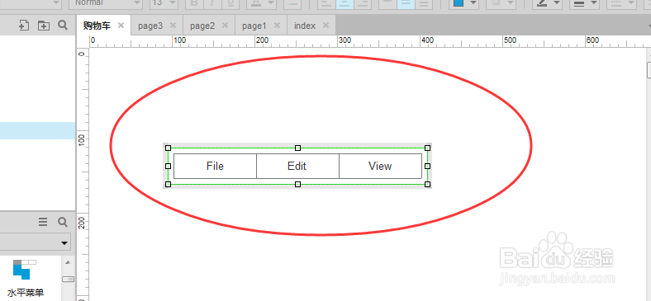Select the Edit item in canvas menu
Screen dimensions: 651x301
click(x=297, y=166)
